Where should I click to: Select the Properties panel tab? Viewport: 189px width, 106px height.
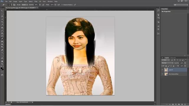tap(164, 9)
